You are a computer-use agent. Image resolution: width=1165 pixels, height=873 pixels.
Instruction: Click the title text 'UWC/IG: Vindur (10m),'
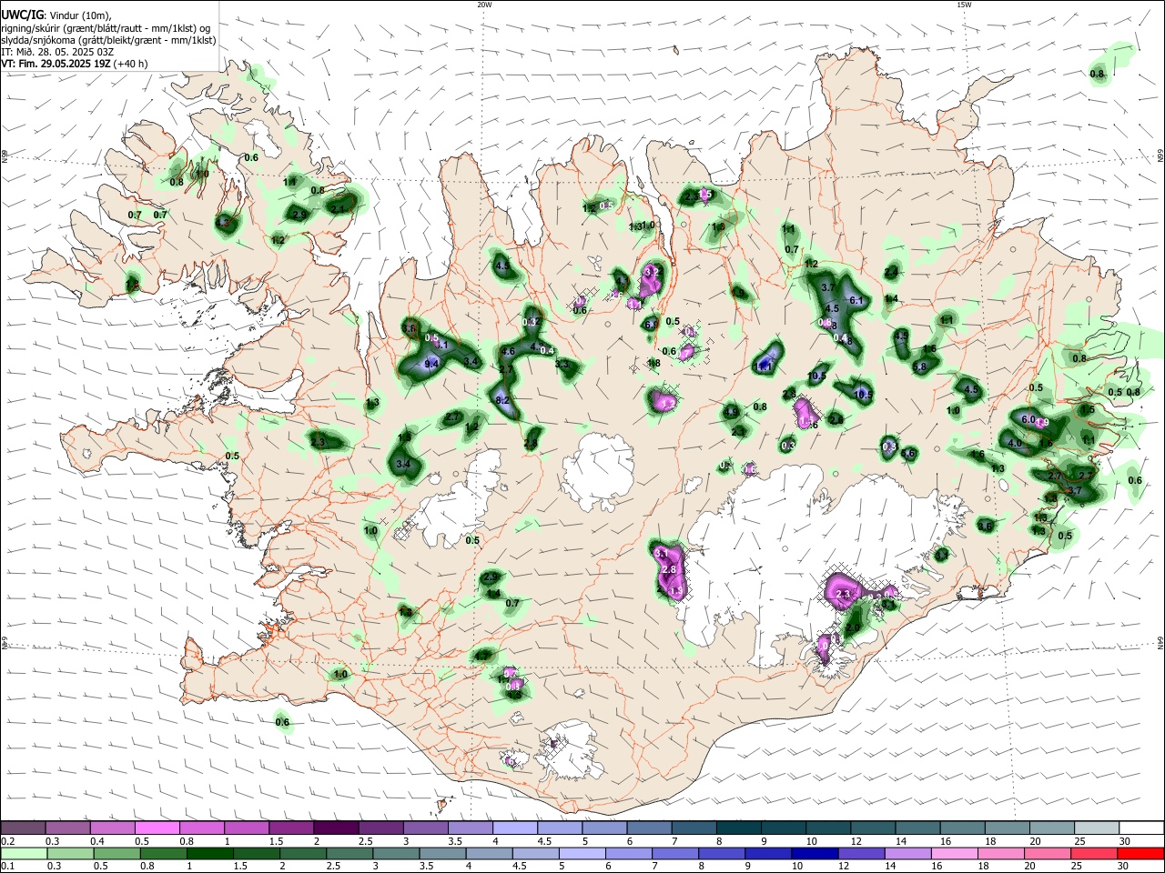(56, 15)
